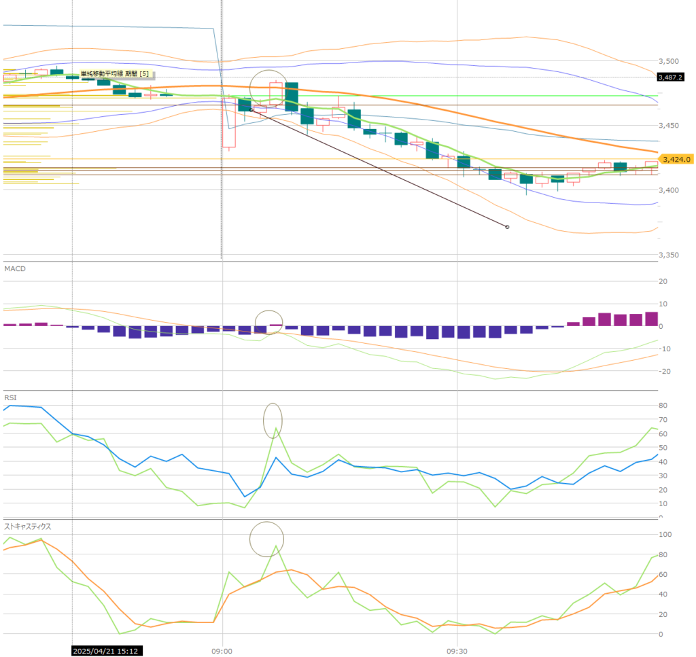The image size is (696, 657).
Task: Click the 70 value on RSI axis
Action: [663, 420]
